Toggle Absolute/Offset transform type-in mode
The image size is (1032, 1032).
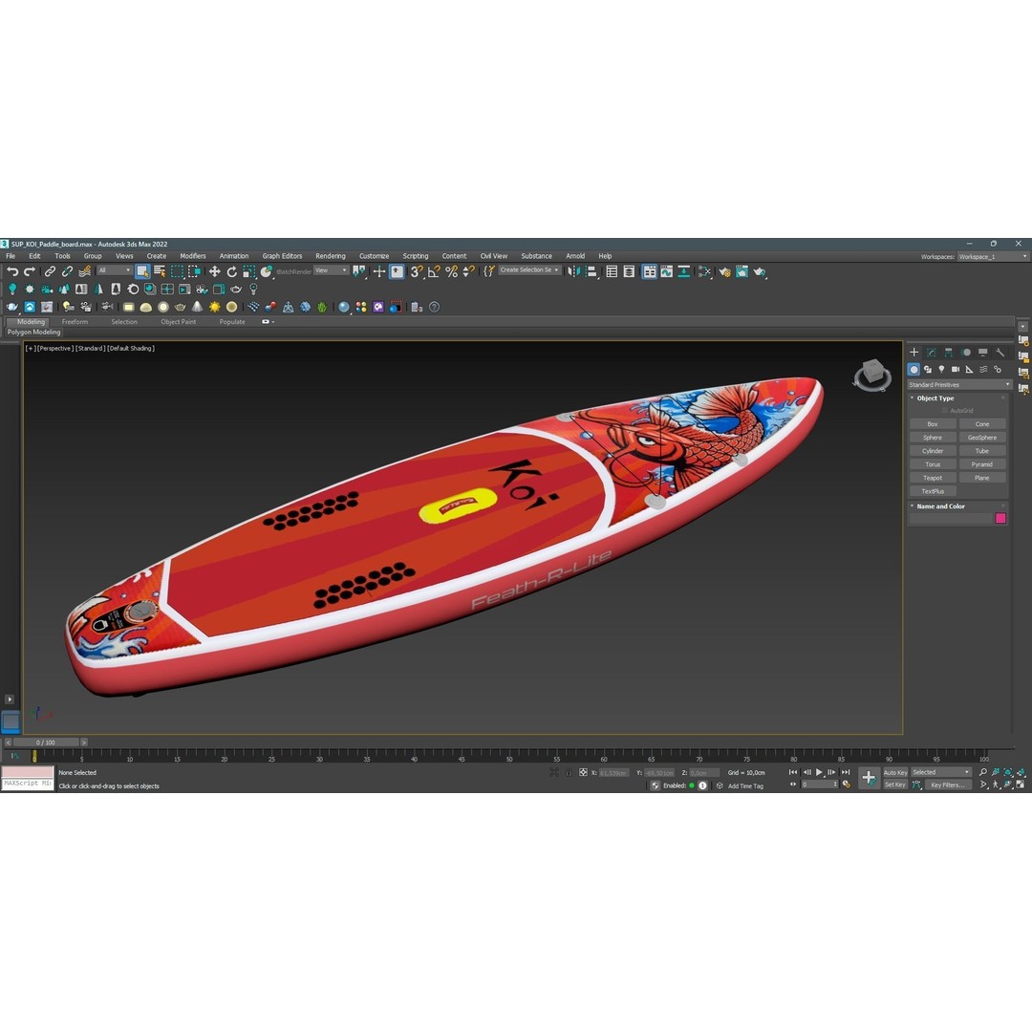(583, 773)
